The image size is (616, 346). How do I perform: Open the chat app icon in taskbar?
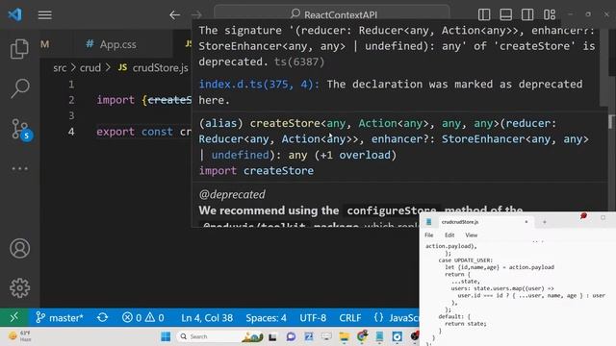click(x=291, y=336)
